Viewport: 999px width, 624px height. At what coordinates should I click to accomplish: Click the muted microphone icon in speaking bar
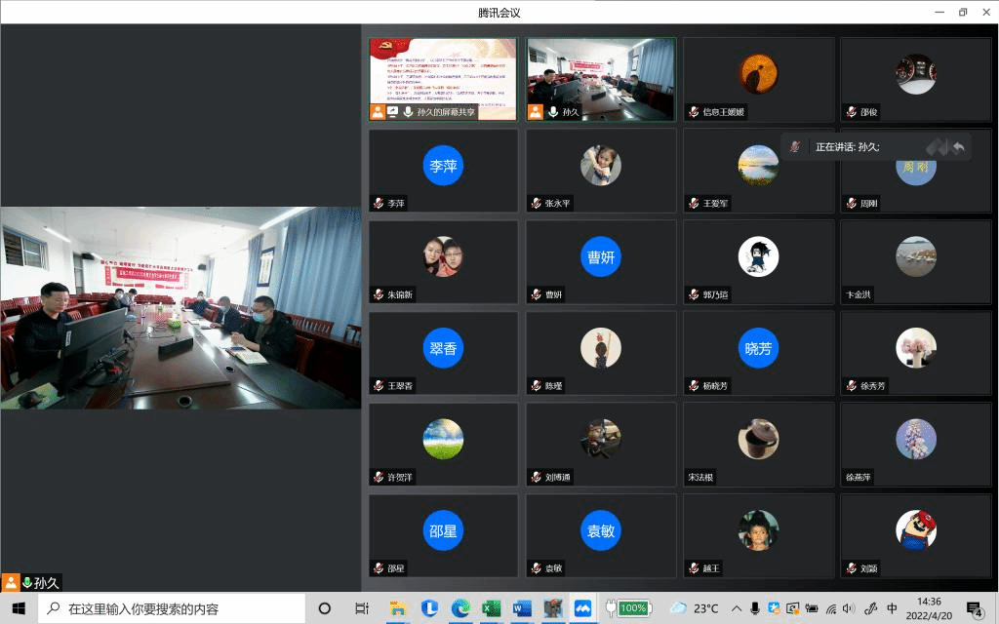coord(795,146)
